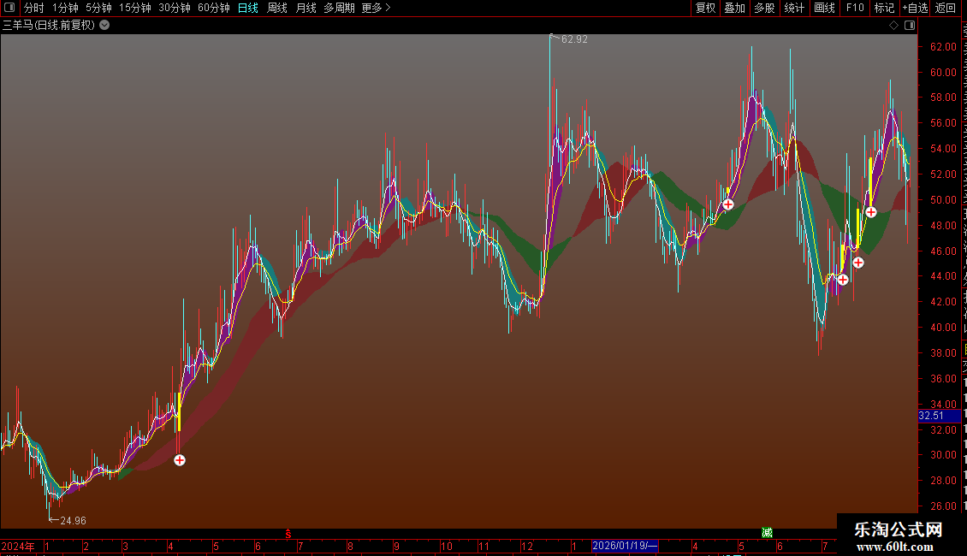Switch to the 分时 intraday view

pyautogui.click(x=34, y=8)
